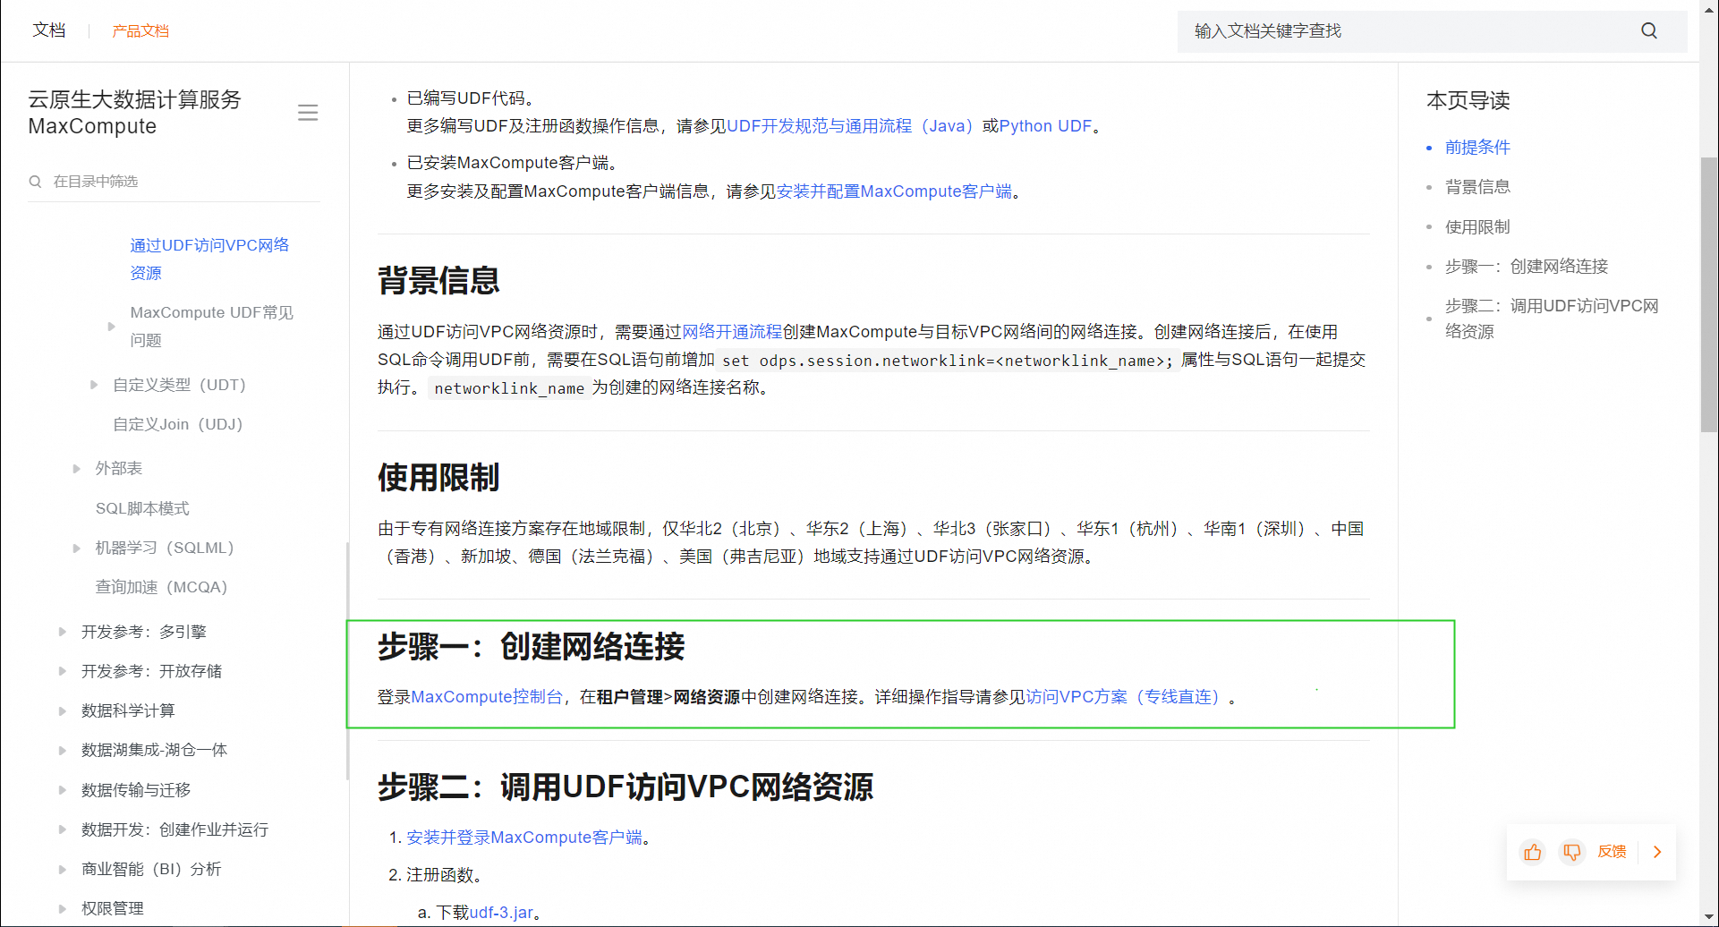Open the 文档 top menu item
1719x927 pixels.
click(49, 30)
